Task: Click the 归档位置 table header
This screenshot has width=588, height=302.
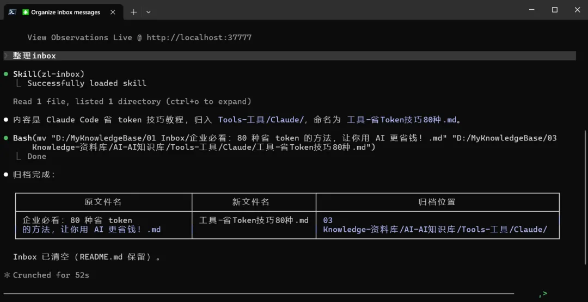Action: pos(437,202)
